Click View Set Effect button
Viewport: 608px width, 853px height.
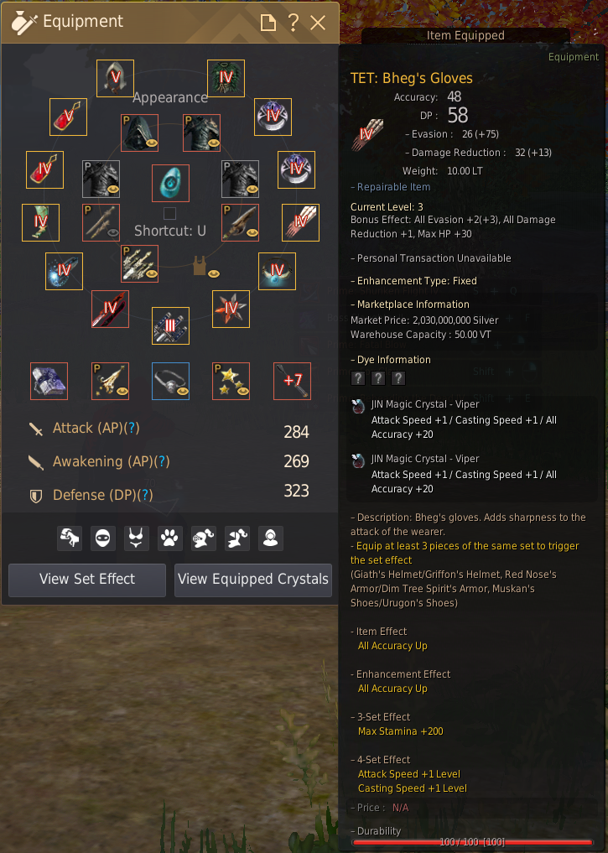pyautogui.click(x=87, y=580)
